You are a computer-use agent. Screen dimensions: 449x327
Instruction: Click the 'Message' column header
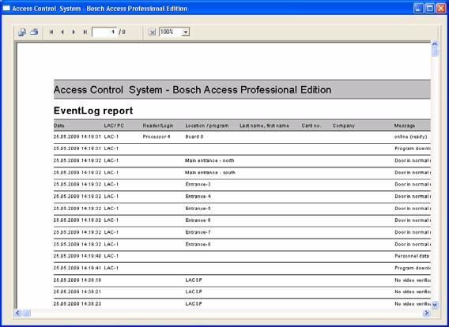coord(405,126)
